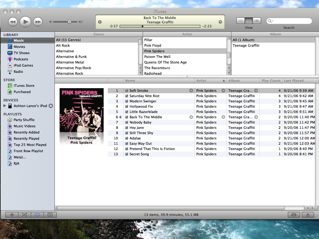Image resolution: width=319 pixels, height=239 pixels.
Task: Sort by the Album column header
Action: pos(243,81)
